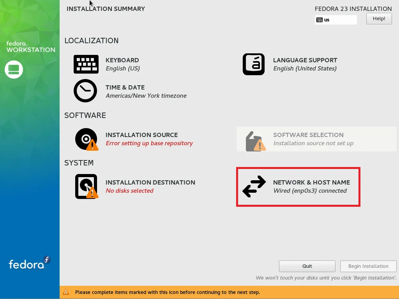Click the Language Support character icon
Screen dimensions: 399x299
(x=253, y=64)
